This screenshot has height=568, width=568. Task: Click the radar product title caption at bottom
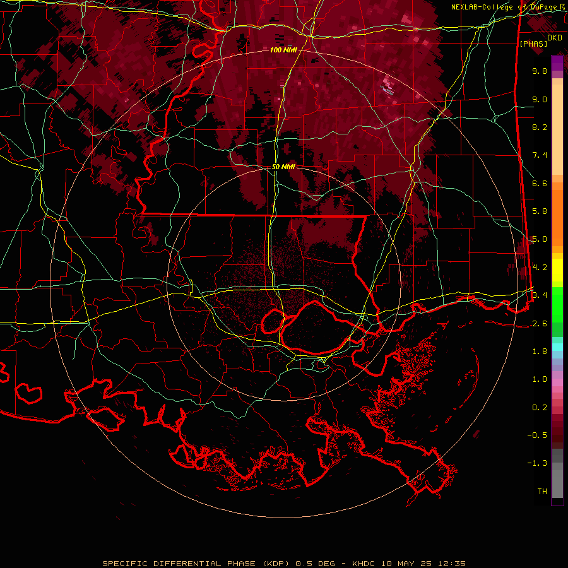[x=284, y=564]
